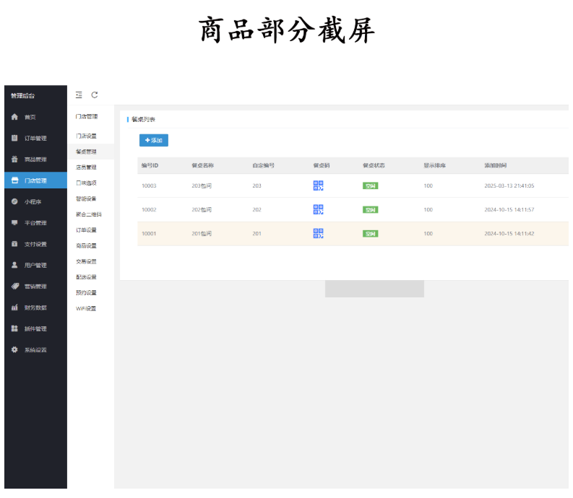Open the 支付设置 sidebar menu
Image resolution: width=573 pixels, height=498 pixels.
pos(36,244)
